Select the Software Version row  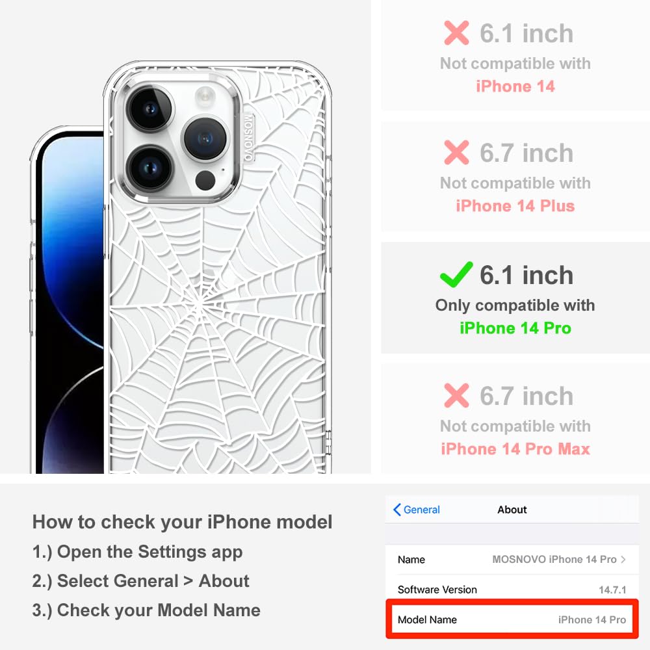(512, 589)
